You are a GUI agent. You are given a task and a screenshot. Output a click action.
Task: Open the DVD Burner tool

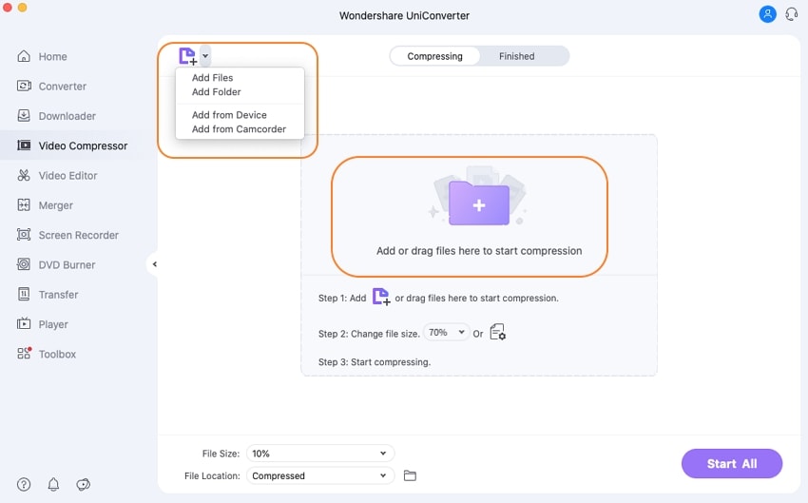56,265
